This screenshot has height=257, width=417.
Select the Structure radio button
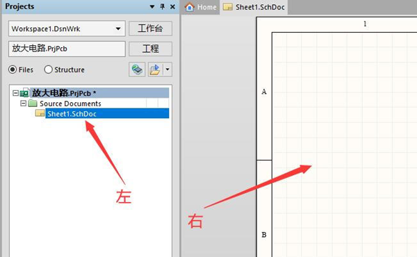tap(48, 69)
